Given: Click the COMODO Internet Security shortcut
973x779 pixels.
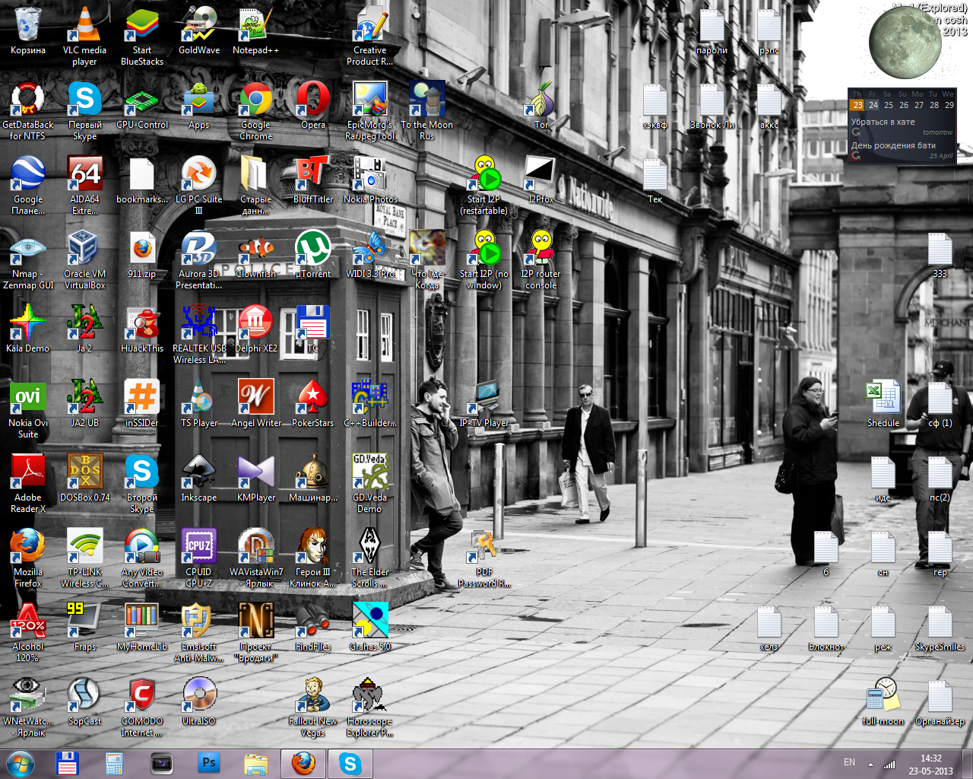Looking at the screenshot, I should tap(142, 707).
